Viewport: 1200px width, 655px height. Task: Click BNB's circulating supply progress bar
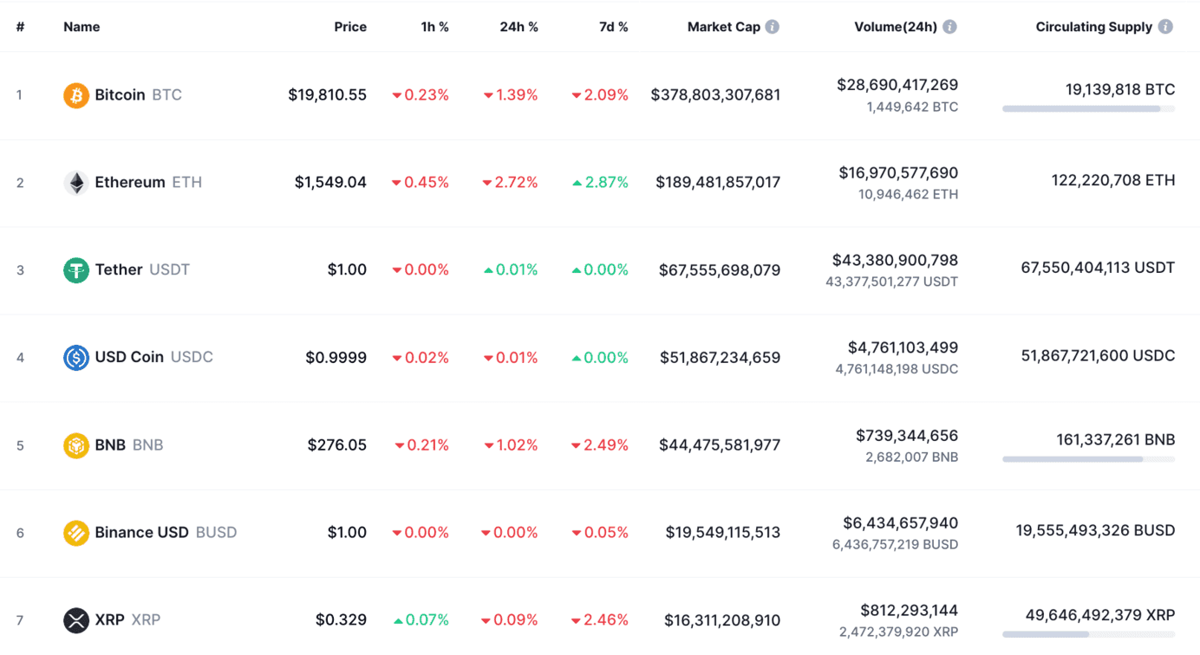tap(1088, 459)
